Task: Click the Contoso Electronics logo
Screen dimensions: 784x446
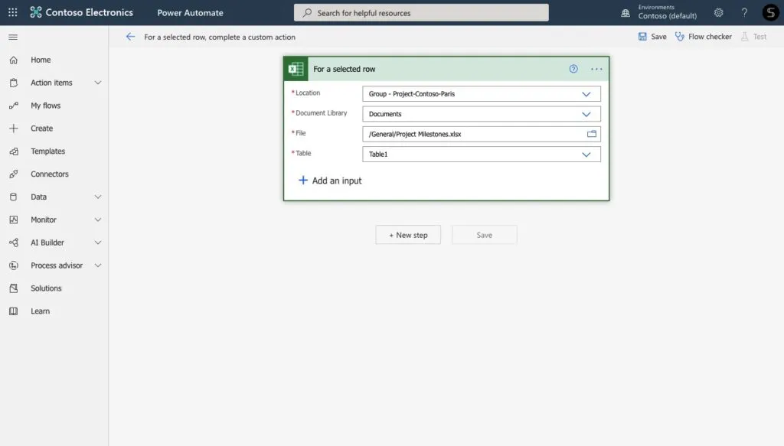Action: [x=36, y=12]
